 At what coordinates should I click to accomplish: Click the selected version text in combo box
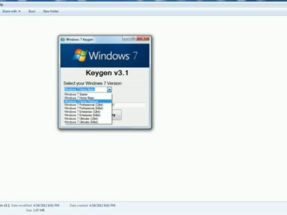(x=80, y=89)
